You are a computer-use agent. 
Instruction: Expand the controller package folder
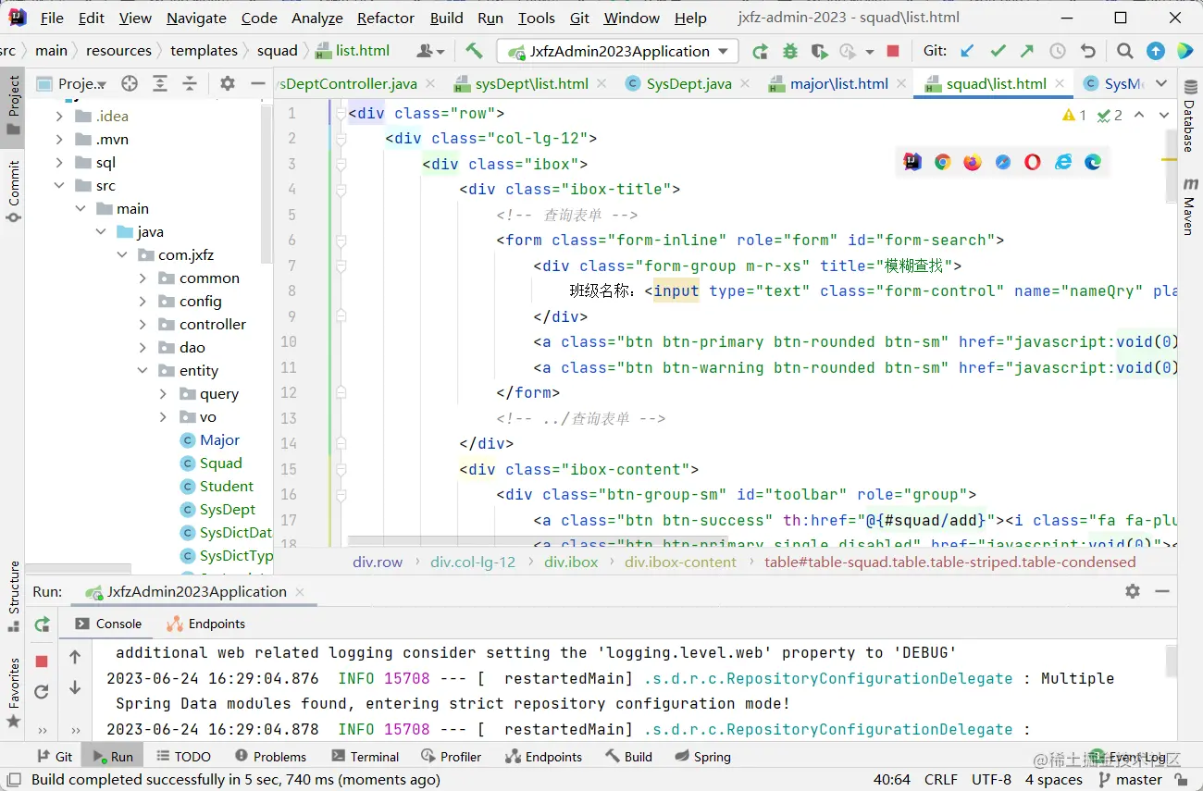point(143,325)
